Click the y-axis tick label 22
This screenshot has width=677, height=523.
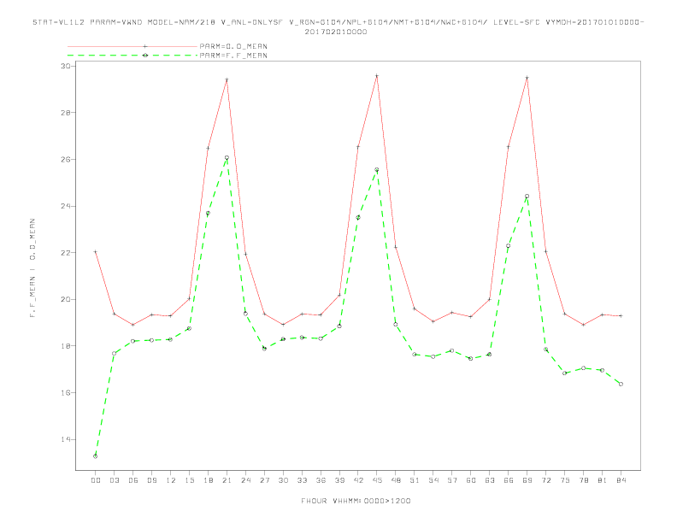click(66, 253)
